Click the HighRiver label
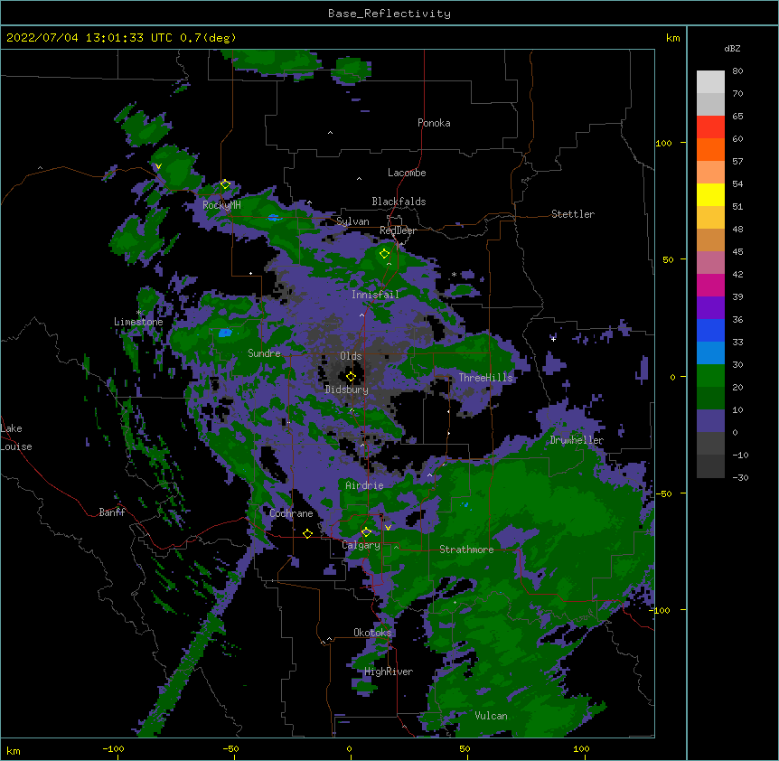This screenshot has height=761, width=779. 389,672
